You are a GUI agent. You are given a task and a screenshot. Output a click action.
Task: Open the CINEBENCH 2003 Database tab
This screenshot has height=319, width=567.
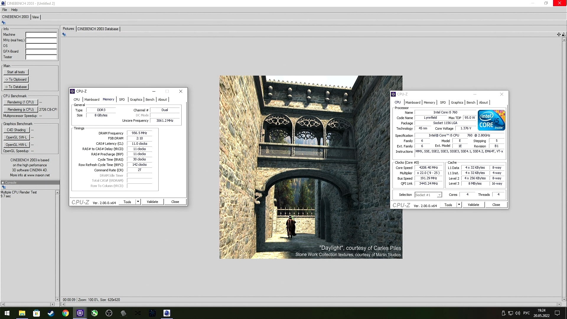coord(98,29)
